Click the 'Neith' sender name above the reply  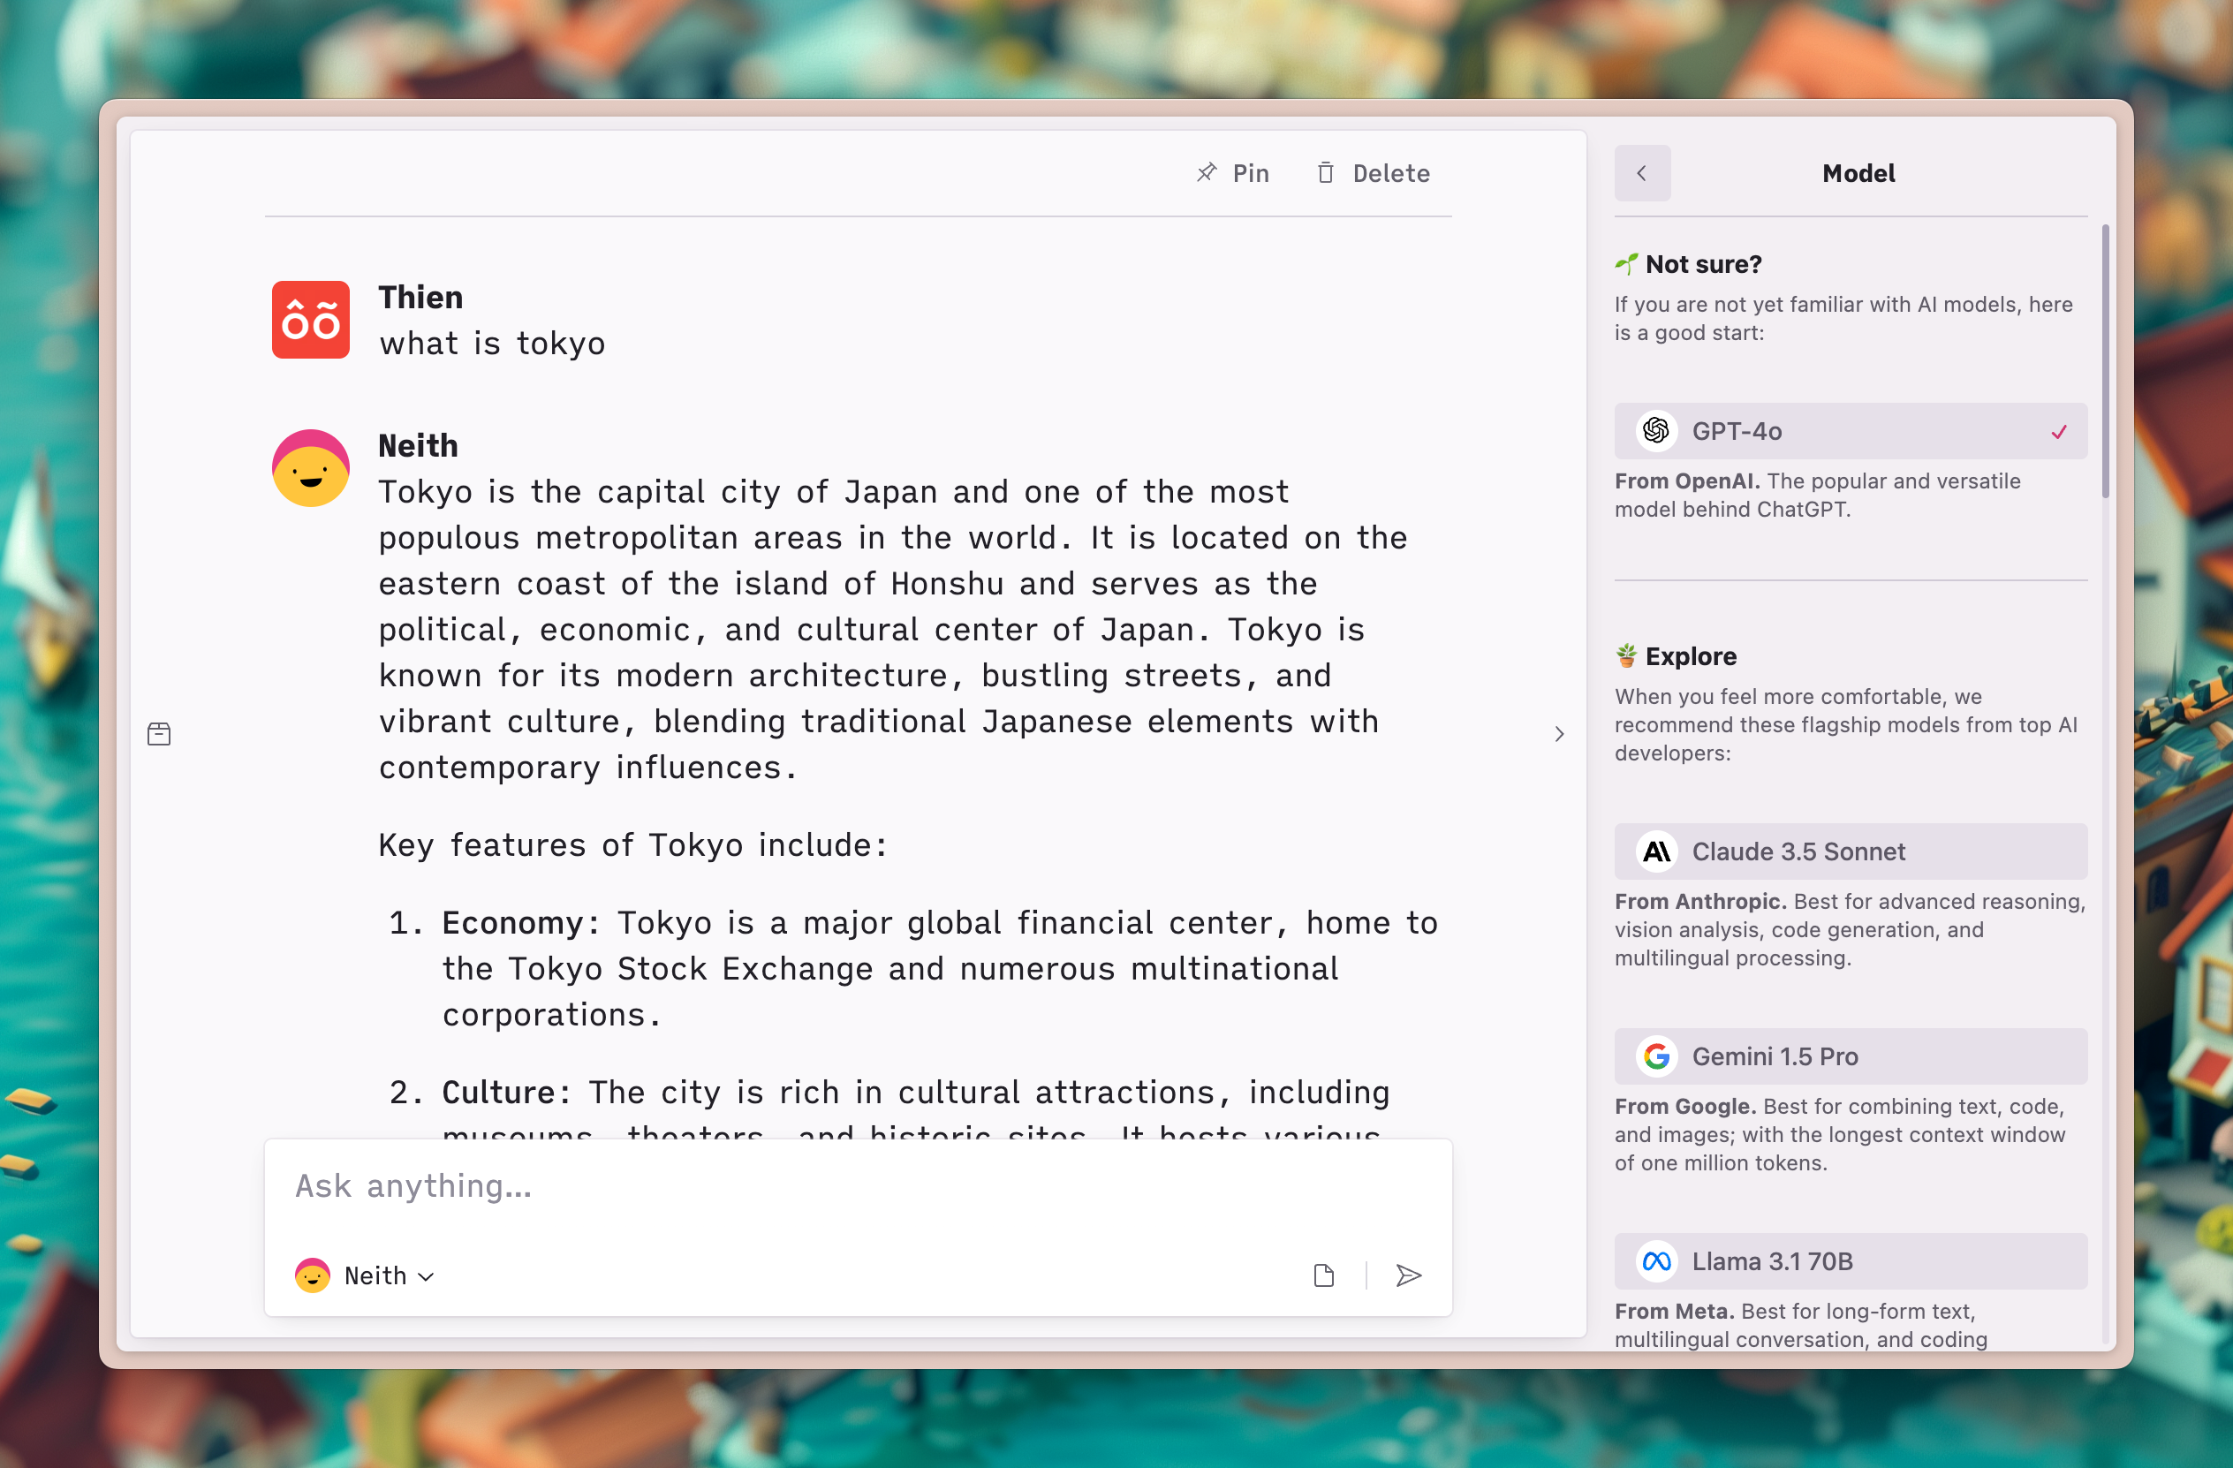419,445
